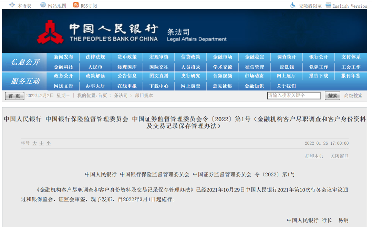This screenshot has width=372, height=227.
Task: Click the 搜索 search button
Action: coord(332,96)
